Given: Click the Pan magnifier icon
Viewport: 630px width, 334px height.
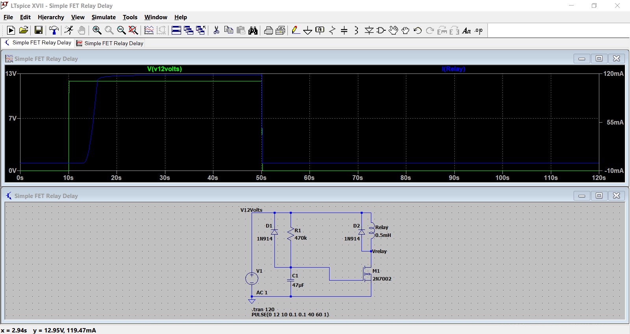Looking at the screenshot, I should click(109, 30).
